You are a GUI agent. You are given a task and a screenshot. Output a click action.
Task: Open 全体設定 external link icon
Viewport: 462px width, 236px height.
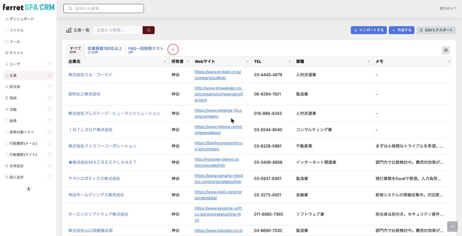49,166
